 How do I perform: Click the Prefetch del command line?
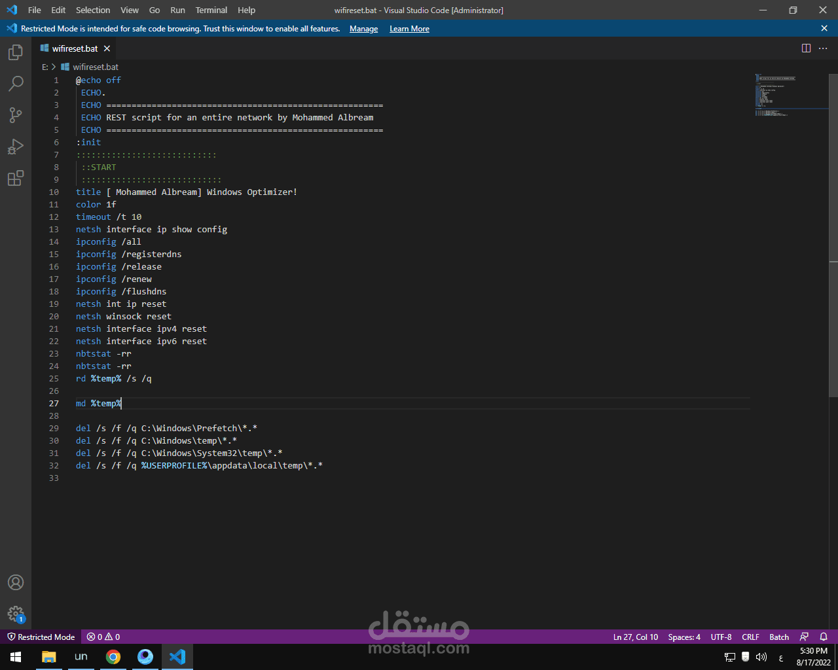pyautogui.click(x=166, y=428)
